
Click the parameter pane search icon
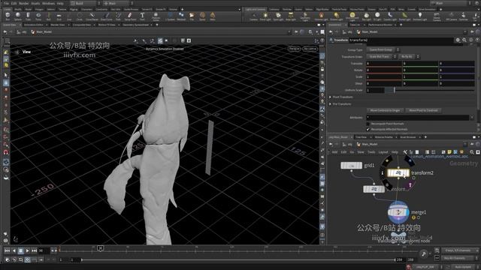[464, 40]
